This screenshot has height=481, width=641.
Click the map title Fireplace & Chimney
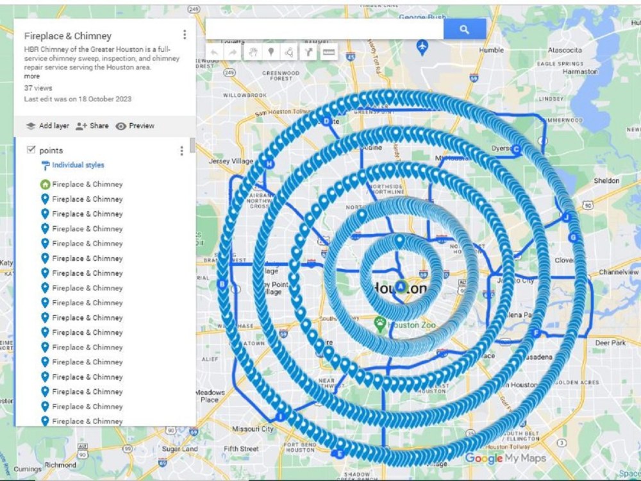(x=68, y=36)
